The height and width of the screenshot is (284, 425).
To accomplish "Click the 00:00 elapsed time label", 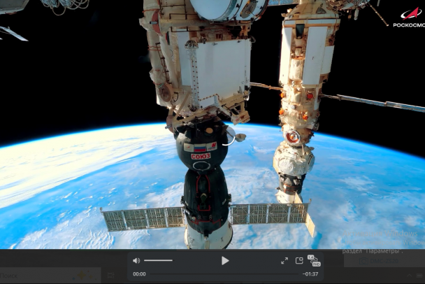I will pos(139,274).
